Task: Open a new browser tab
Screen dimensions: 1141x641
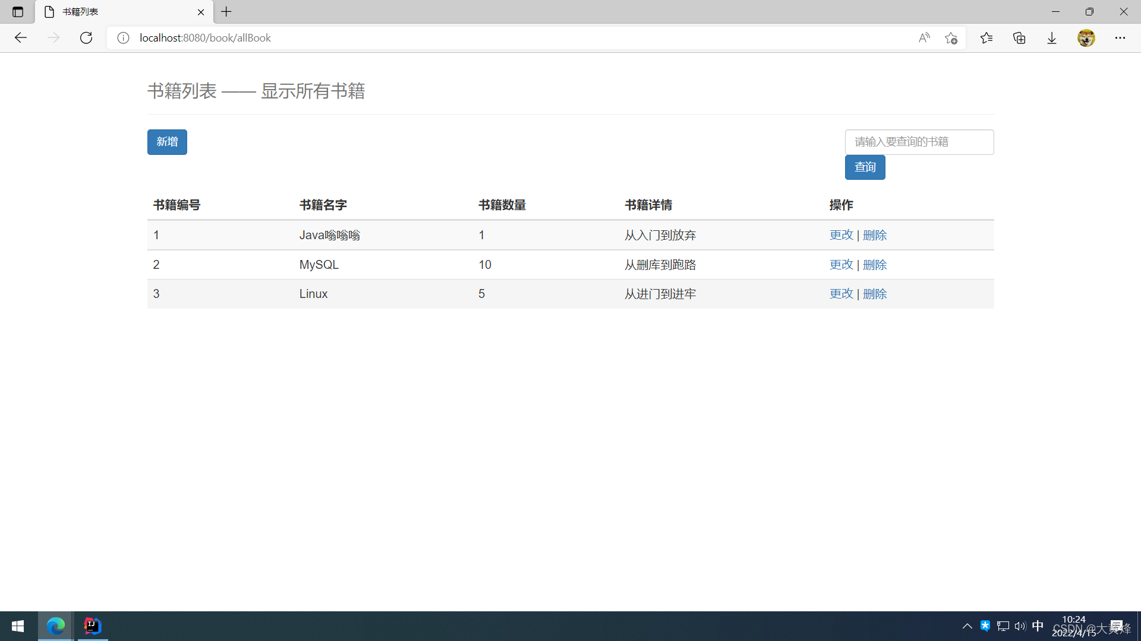Action: 226,12
